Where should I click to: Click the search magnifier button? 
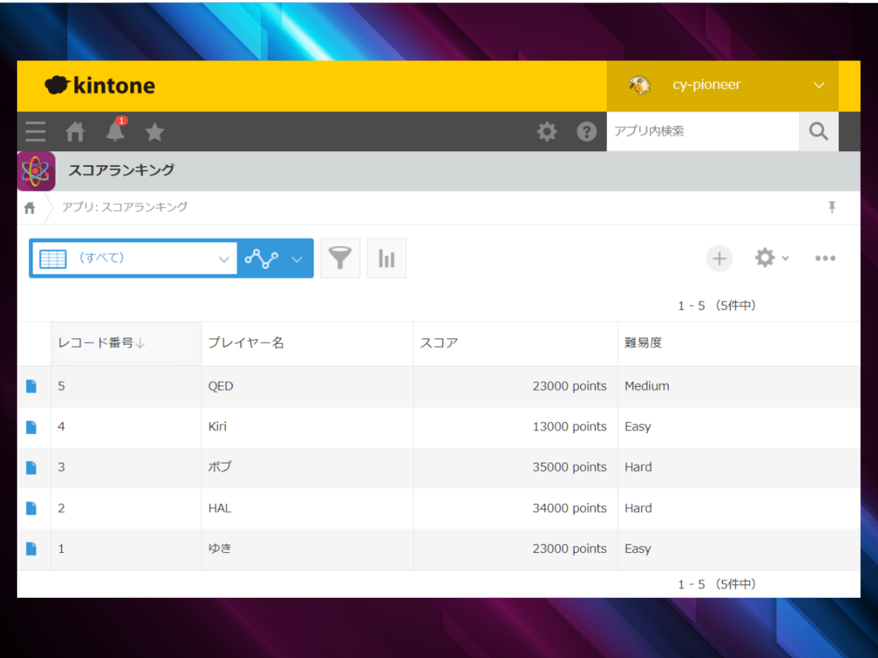[818, 132]
